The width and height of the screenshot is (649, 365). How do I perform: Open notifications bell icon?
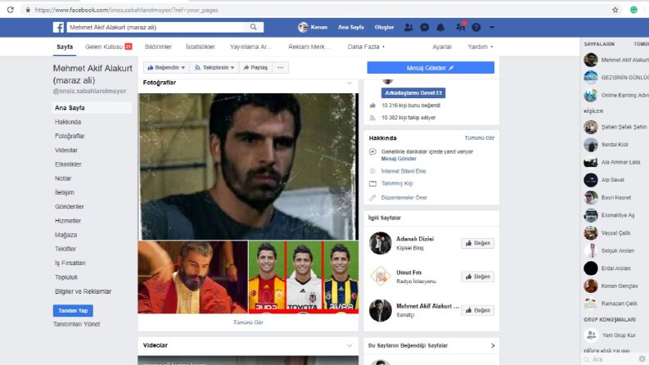(x=440, y=27)
